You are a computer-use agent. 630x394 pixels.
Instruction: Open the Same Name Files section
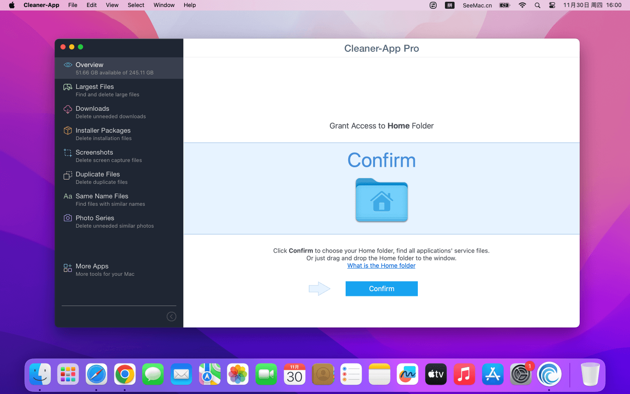[101, 200]
